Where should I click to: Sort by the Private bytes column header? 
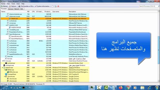pyautogui.click(x=48, y=12)
